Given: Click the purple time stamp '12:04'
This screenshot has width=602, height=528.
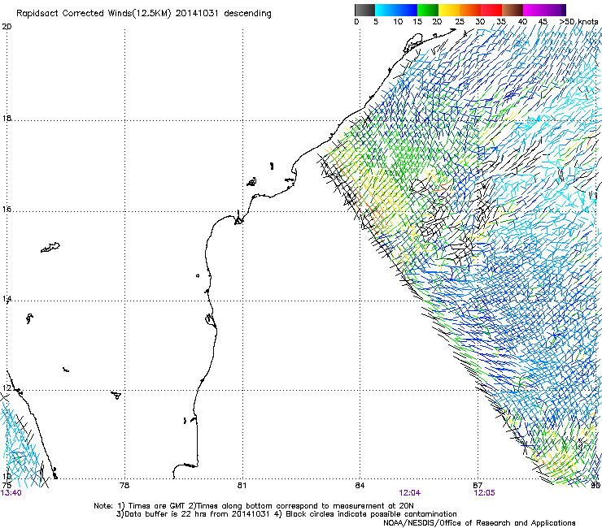Looking at the screenshot, I should point(410,493).
